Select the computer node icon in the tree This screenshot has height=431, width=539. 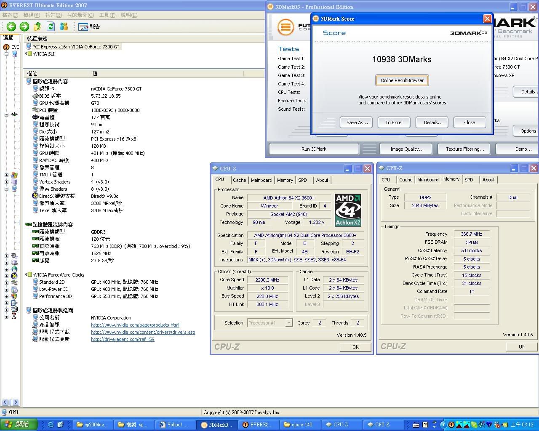[14, 54]
